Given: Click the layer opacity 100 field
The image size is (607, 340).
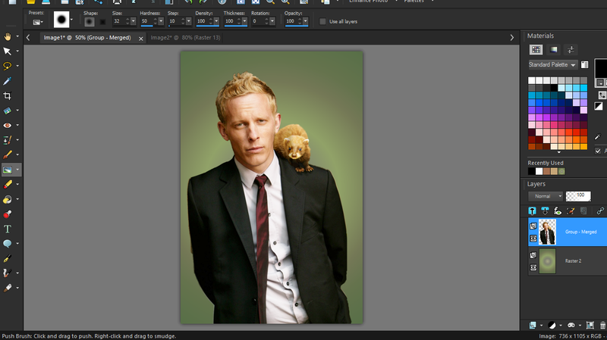Looking at the screenshot, I should (x=578, y=196).
